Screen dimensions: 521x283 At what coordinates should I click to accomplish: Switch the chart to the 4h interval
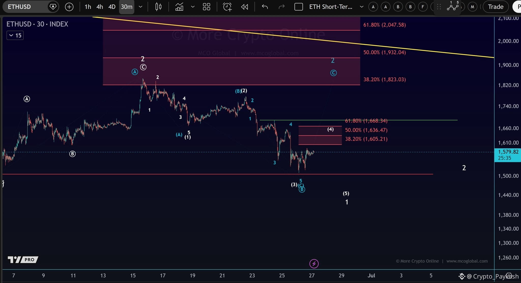pos(100,7)
